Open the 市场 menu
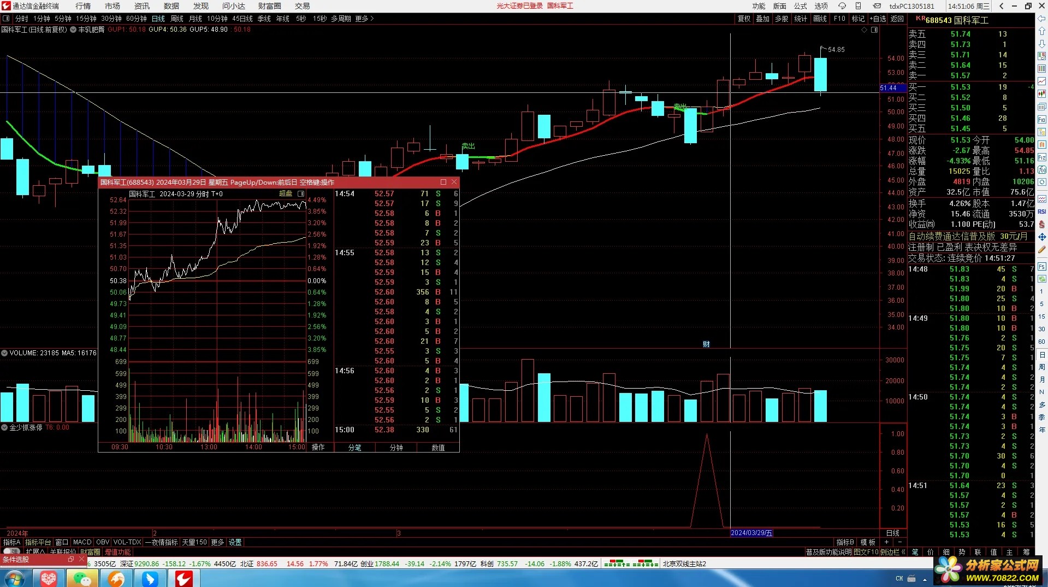Screen dimensions: 1048x587 113,6
